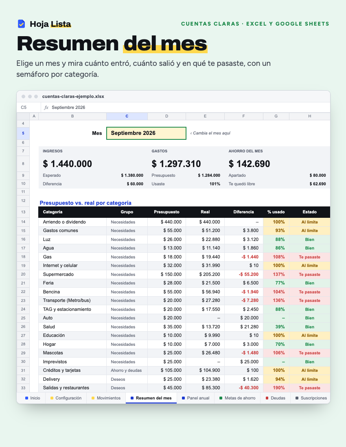346x447 pixels.
Task: Go to the Movimientos sheet tab
Action: [106, 398]
